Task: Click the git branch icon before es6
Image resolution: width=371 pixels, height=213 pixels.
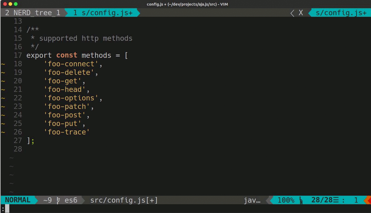Action: pos(58,200)
